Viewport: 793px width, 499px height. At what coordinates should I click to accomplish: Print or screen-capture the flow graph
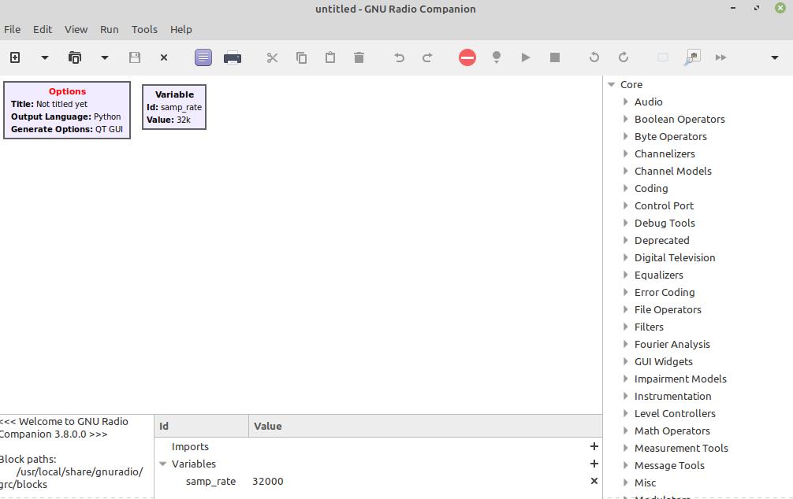tap(233, 57)
